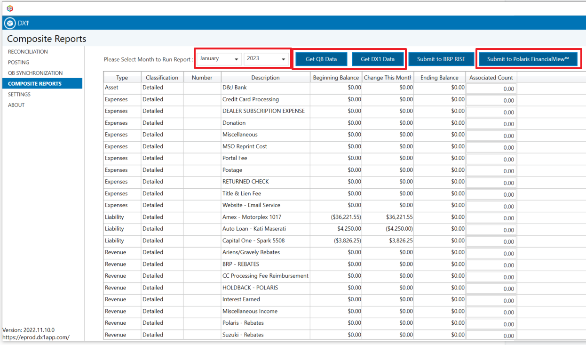Click Submit to BRP RISE button
Viewport: 586px width, 345px height.
pyautogui.click(x=441, y=59)
